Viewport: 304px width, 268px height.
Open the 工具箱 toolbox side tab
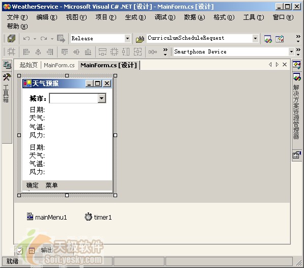click(x=7, y=89)
